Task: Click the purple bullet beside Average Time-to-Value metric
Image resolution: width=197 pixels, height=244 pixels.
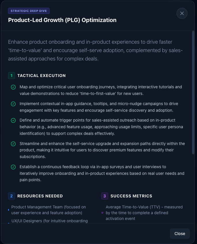Action: 102,213
